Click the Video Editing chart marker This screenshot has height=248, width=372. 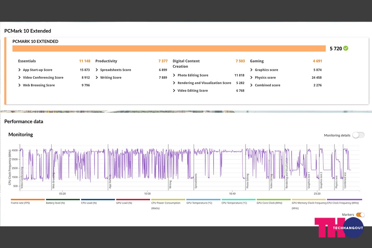coord(271,181)
